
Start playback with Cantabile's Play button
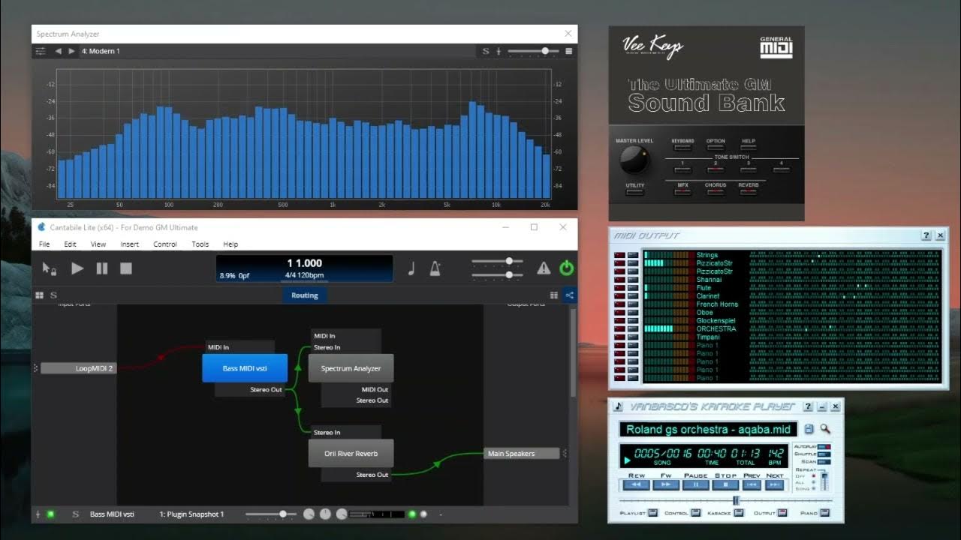click(x=77, y=268)
